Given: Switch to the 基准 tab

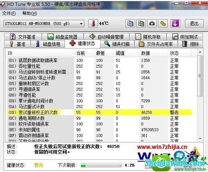Looking at the screenshot, I should 18,44.
